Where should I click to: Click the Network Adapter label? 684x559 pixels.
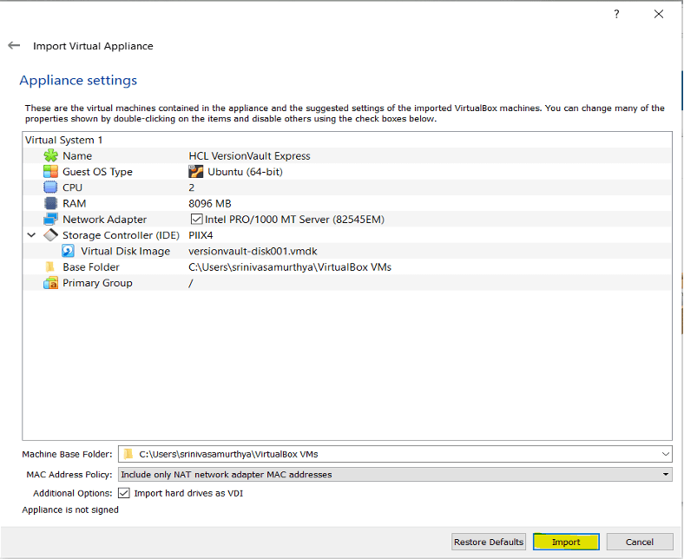(104, 219)
